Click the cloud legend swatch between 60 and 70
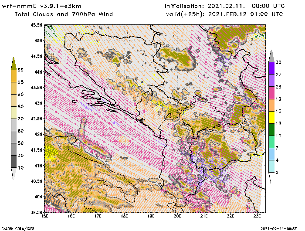 pyautogui.click(x=14, y=125)
